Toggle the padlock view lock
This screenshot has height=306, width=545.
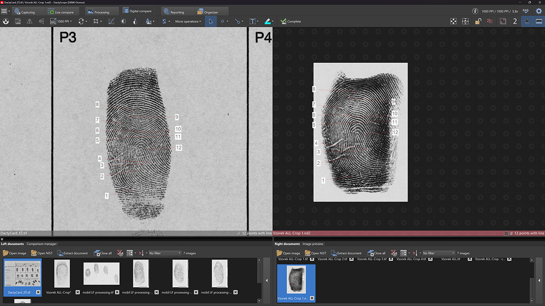[x=478, y=21]
